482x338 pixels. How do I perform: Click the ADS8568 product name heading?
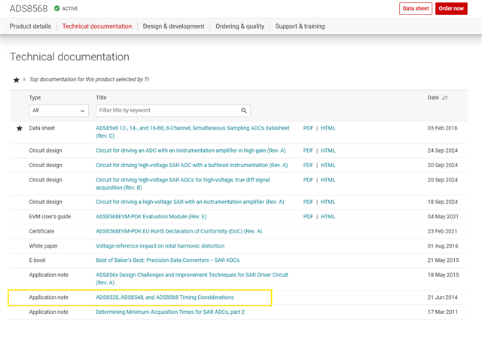[29, 8]
